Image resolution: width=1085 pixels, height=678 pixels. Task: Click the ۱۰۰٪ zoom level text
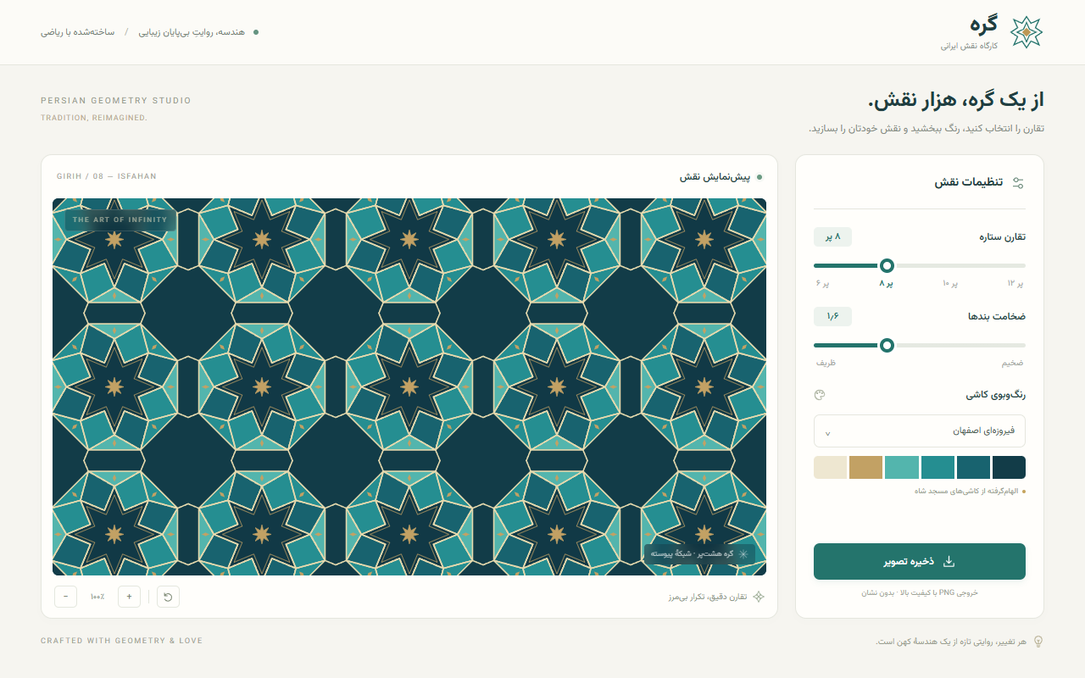pyautogui.click(x=97, y=597)
